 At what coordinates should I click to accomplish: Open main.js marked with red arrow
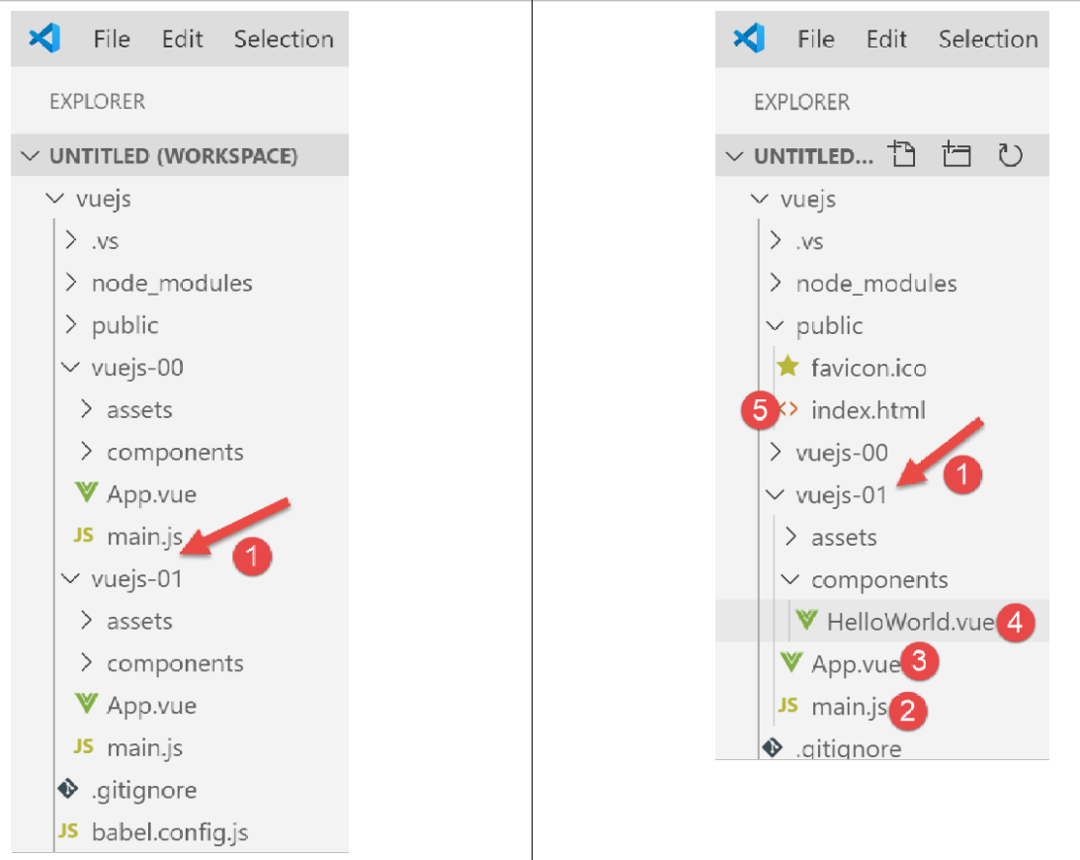coord(145,537)
